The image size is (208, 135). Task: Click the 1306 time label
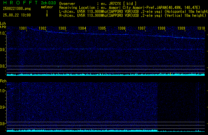(122, 28)
